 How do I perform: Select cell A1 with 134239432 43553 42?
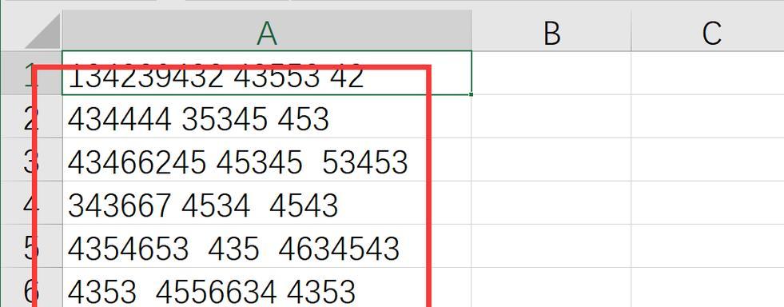pyautogui.click(x=266, y=73)
